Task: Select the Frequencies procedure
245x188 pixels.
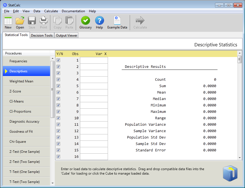Action: tap(26, 61)
